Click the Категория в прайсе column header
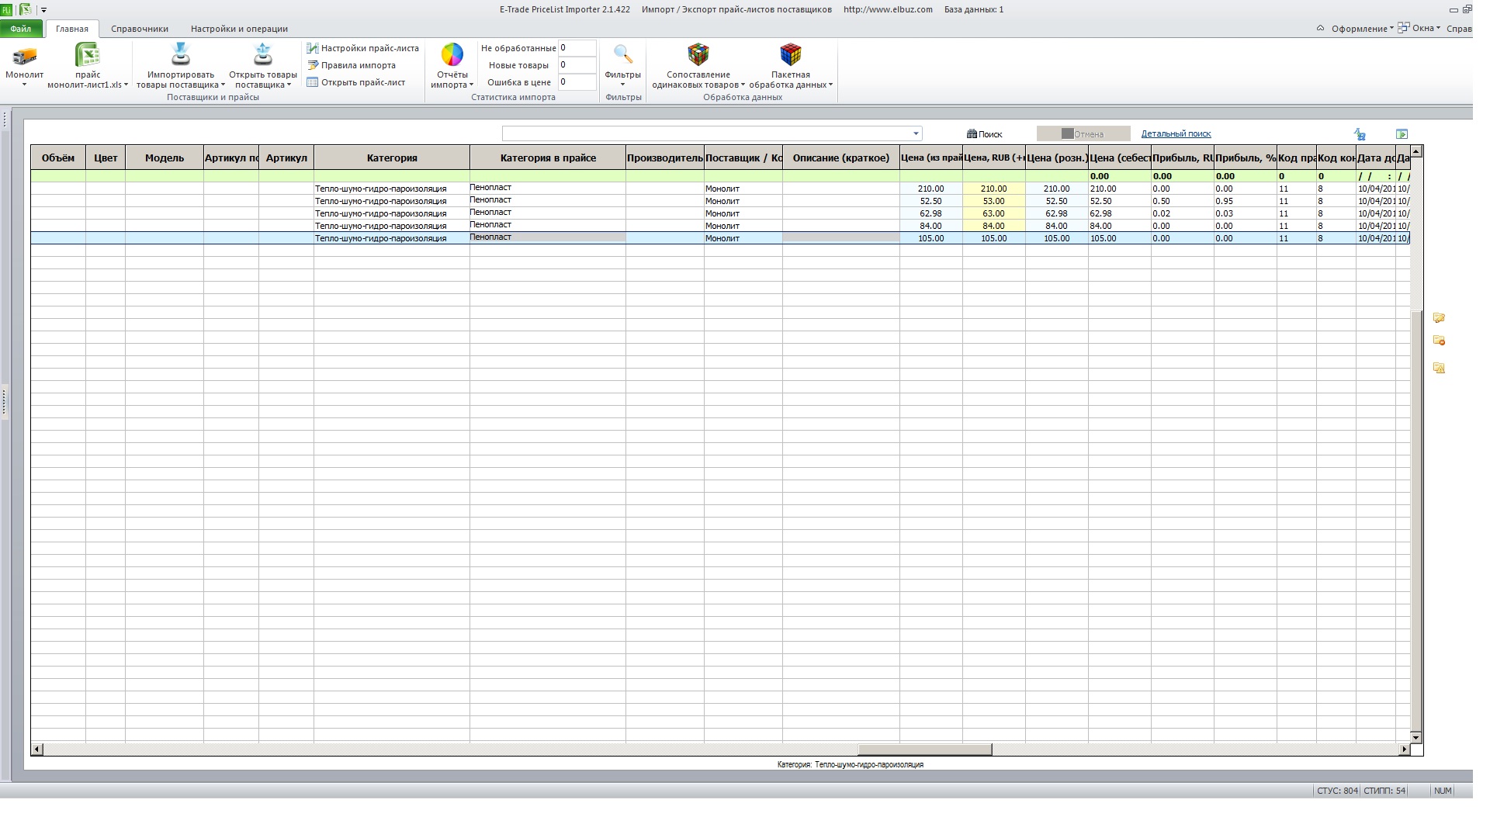Viewport: 1490px width, 838px height. [x=548, y=158]
